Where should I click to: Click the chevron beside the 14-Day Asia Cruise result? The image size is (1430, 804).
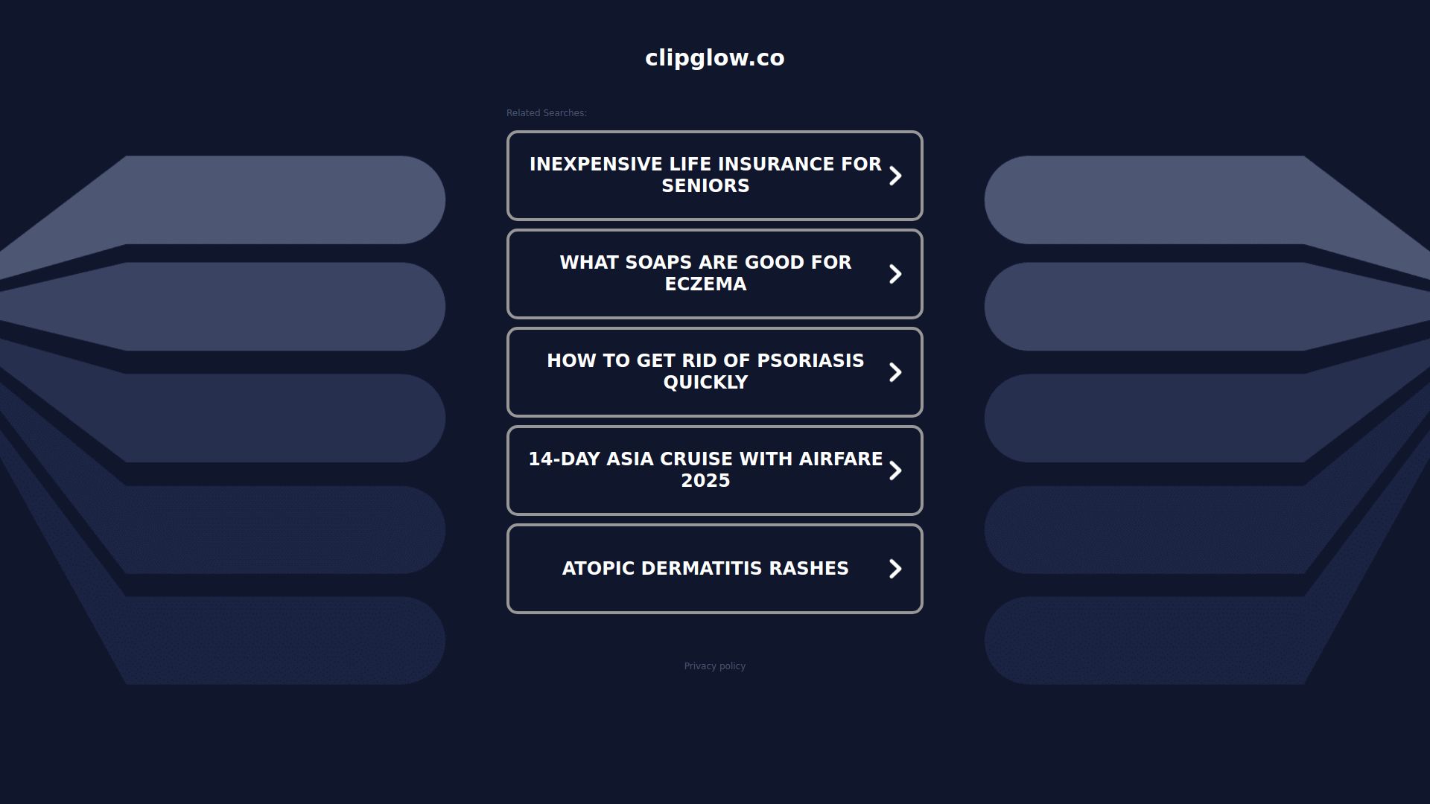[895, 470]
